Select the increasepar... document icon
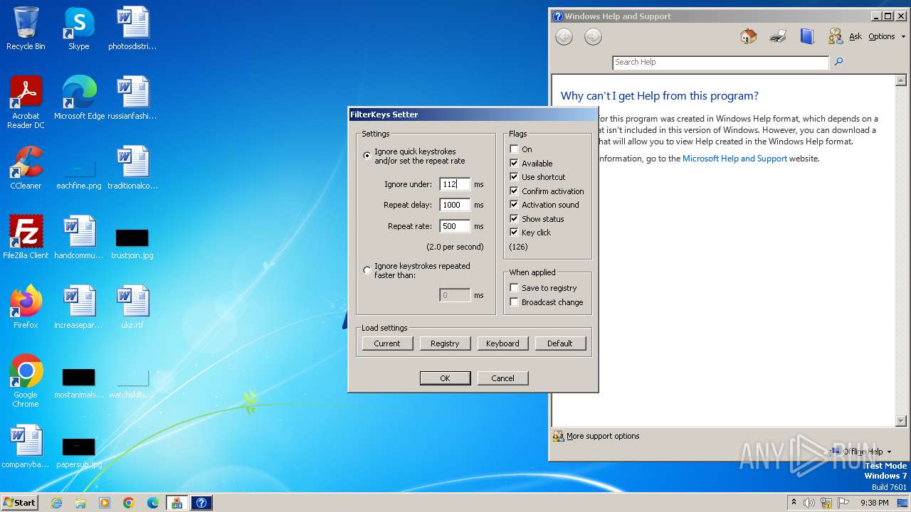Image resolution: width=911 pixels, height=512 pixels. [x=79, y=306]
